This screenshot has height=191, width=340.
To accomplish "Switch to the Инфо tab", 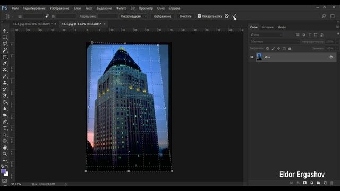I will click(282, 27).
